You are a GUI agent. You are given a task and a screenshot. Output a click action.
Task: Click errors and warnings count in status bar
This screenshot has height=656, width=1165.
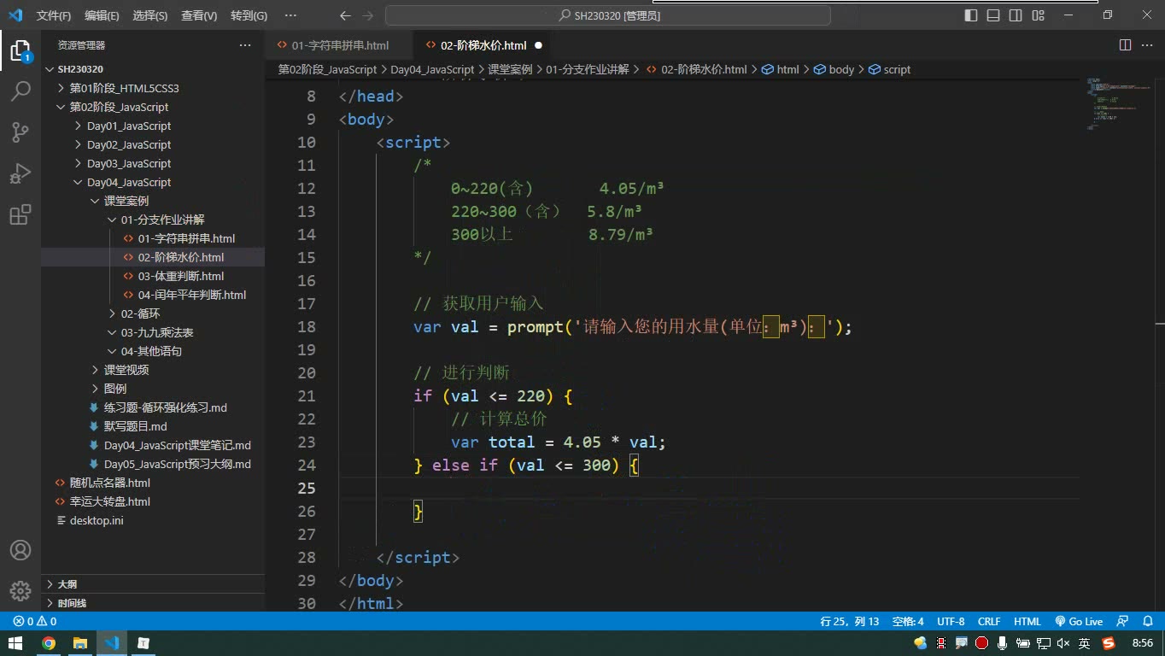pyautogui.click(x=35, y=622)
